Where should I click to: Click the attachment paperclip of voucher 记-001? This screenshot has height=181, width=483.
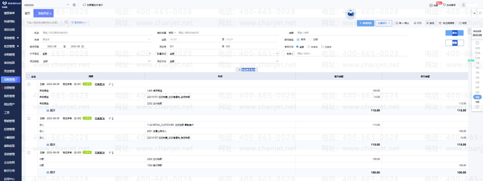(x=110, y=84)
